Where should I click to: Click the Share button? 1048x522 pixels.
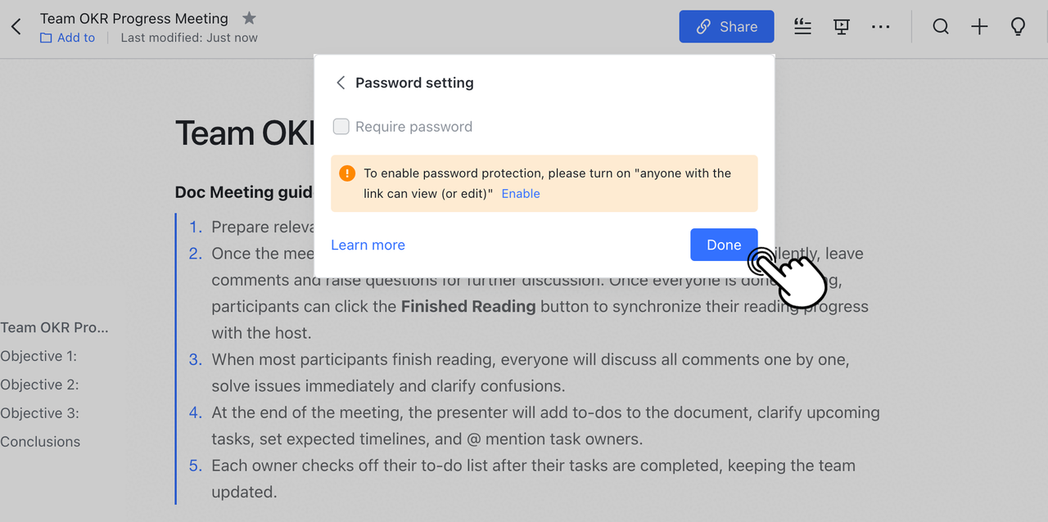(726, 27)
